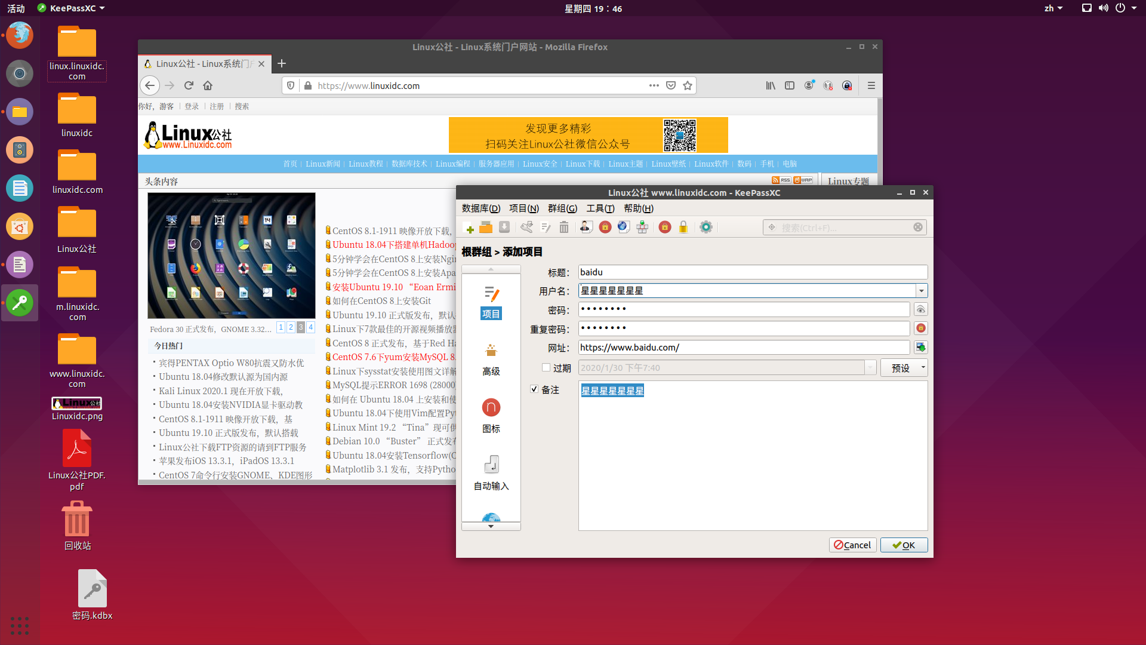This screenshot has width=1146, height=645.
Task: Select Linux公社PDF.pdf on desktop
Action: 77,460
